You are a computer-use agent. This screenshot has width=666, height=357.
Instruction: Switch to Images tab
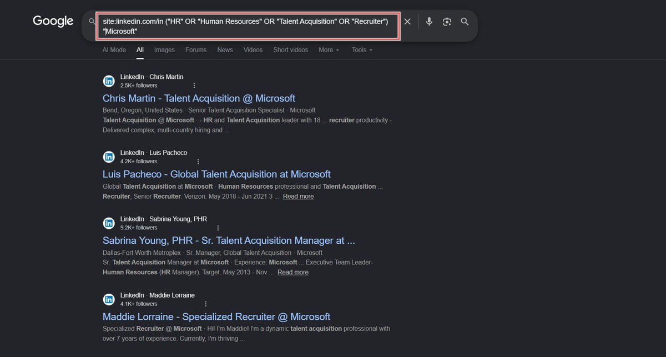point(164,50)
